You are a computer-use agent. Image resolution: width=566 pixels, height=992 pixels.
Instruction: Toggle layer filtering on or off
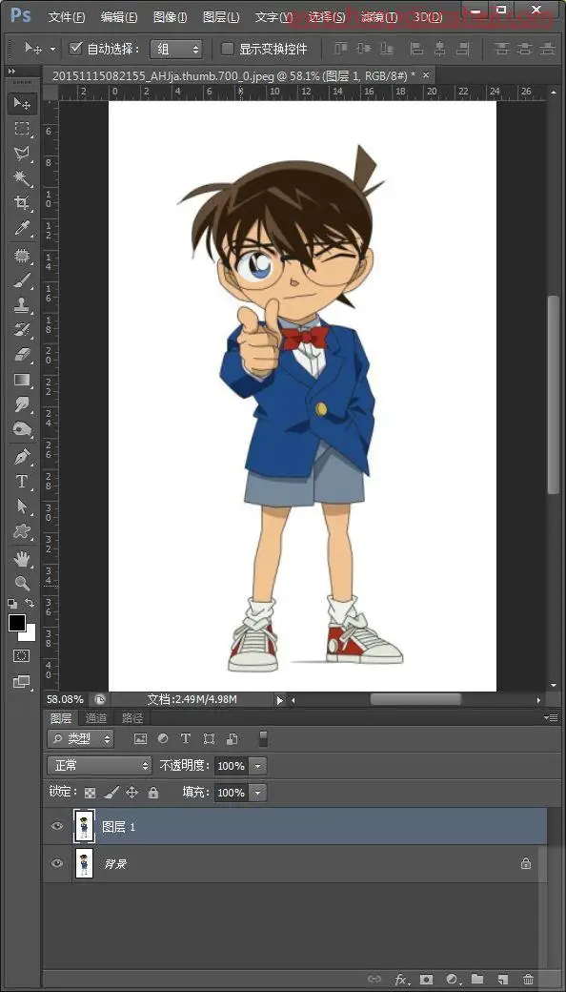pyautogui.click(x=263, y=738)
